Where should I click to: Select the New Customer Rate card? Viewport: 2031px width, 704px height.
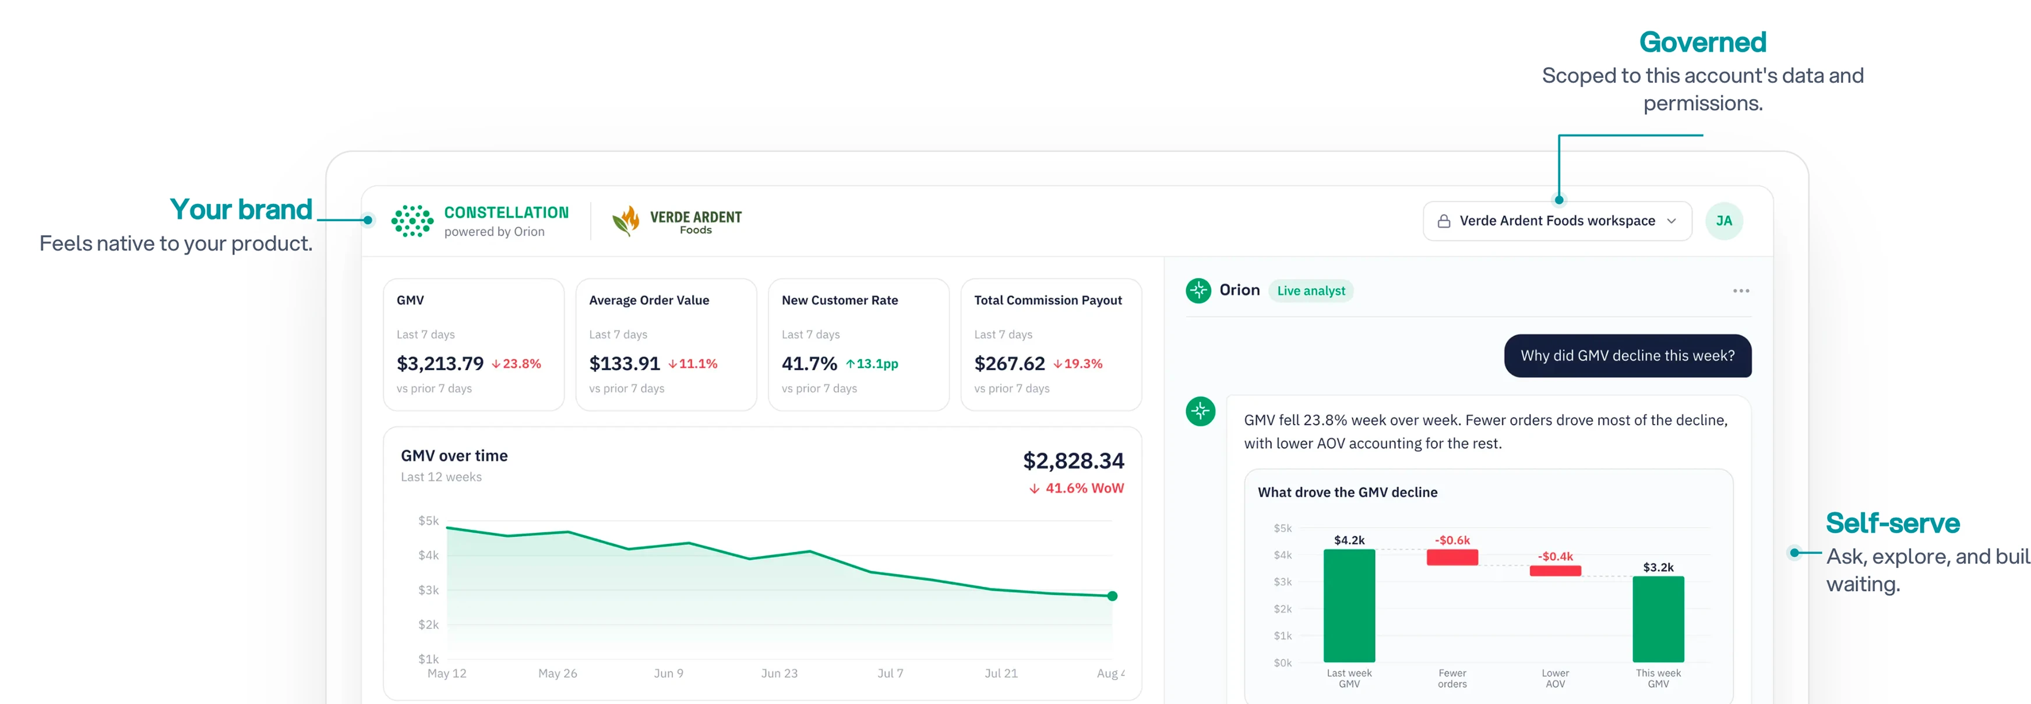click(859, 345)
